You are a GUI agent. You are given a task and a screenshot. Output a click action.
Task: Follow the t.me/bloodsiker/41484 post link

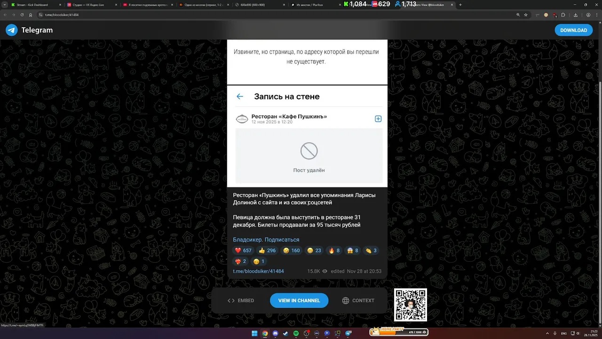point(258,271)
